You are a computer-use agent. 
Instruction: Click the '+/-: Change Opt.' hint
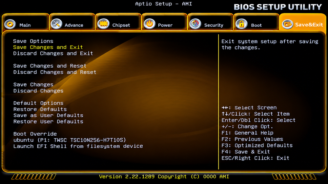click(247, 127)
